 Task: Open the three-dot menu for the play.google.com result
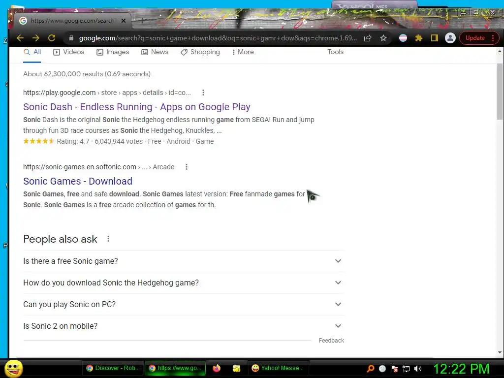(203, 93)
